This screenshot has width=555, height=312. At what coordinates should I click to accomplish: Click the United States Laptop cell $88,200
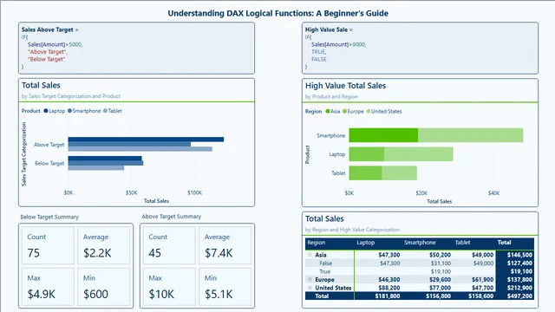(389, 288)
